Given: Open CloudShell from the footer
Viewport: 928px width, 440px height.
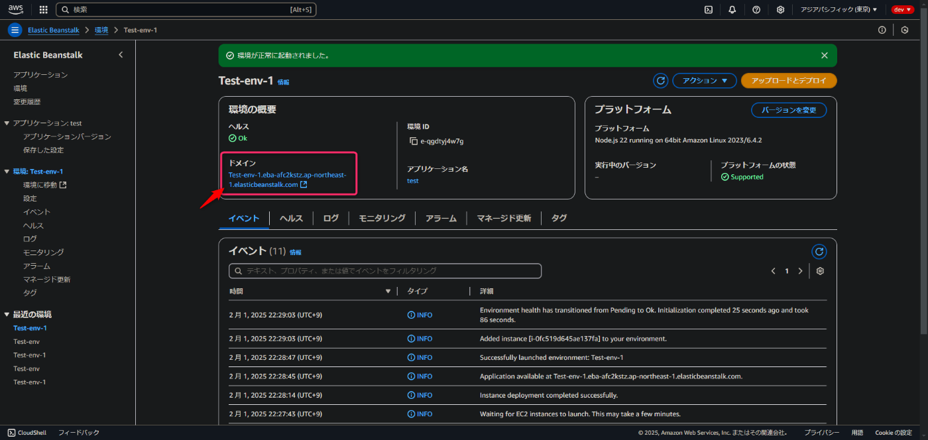Looking at the screenshot, I should pyautogui.click(x=27, y=433).
